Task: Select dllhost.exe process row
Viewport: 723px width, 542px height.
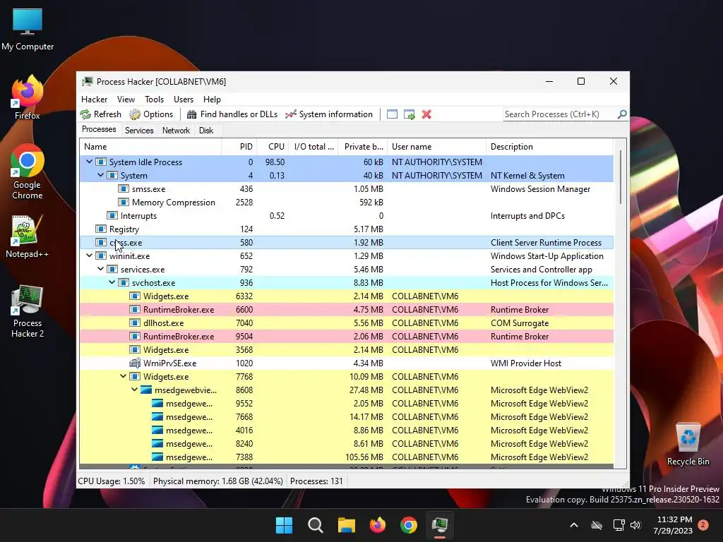Action: tap(346, 323)
